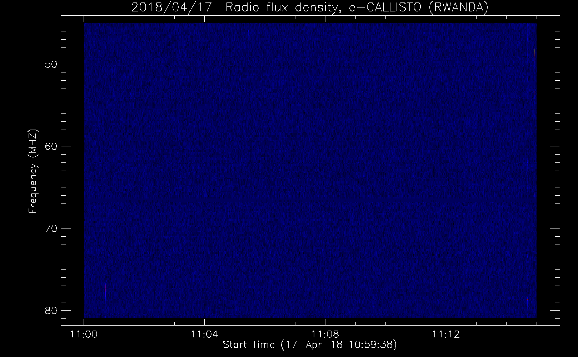Click inside the blue spectrogram area

[x=310, y=171]
